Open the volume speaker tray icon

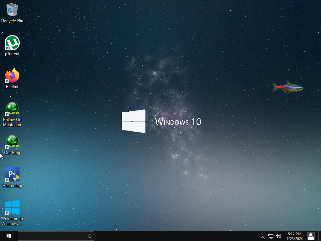(278, 236)
